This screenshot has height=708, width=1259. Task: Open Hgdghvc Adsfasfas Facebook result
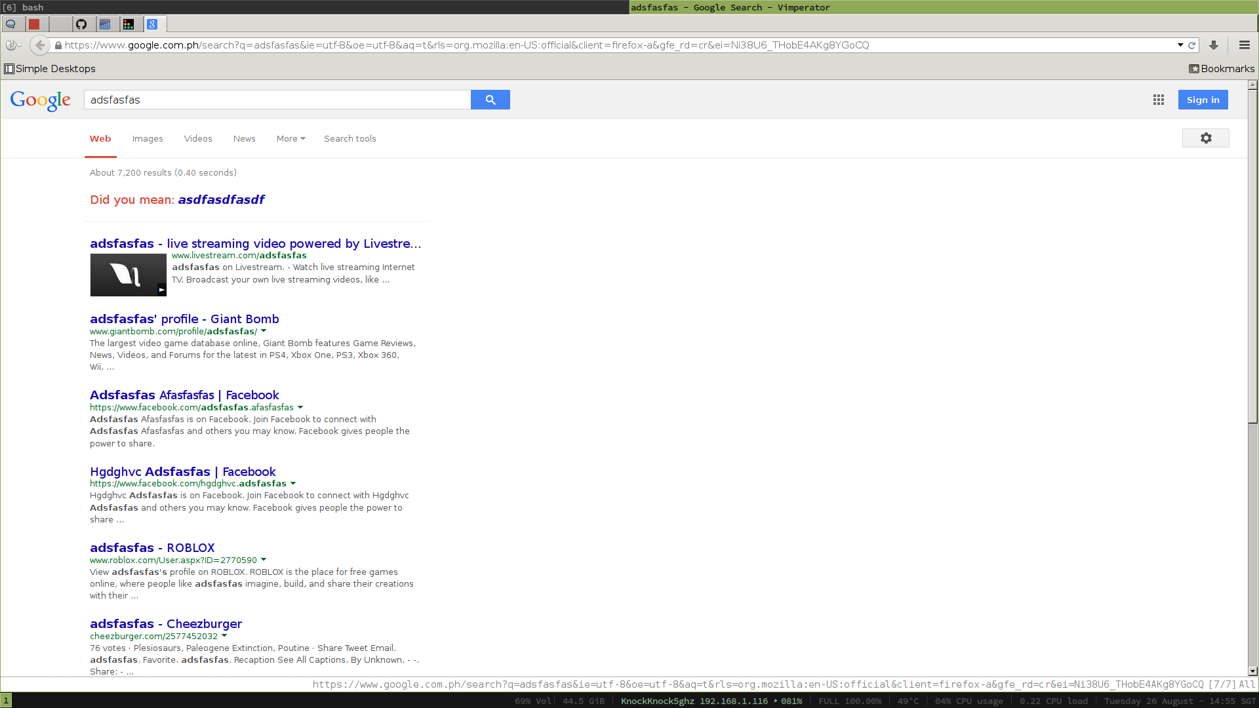point(183,471)
